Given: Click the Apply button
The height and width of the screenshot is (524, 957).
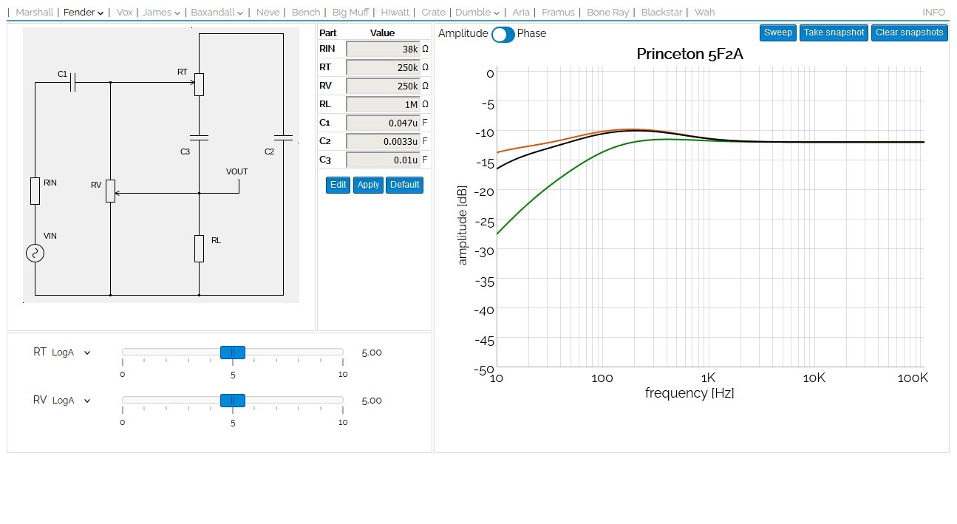Looking at the screenshot, I should 368,185.
